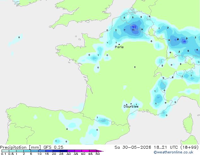Click the 1–2 mm legend color box
The image size is (200, 155).
20,151
